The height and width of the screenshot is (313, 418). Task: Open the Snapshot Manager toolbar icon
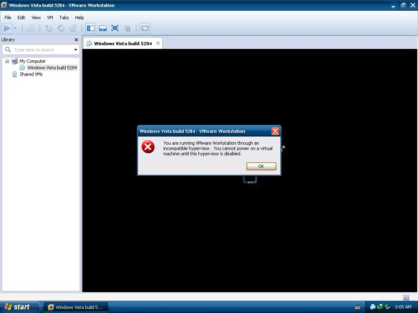(73, 28)
